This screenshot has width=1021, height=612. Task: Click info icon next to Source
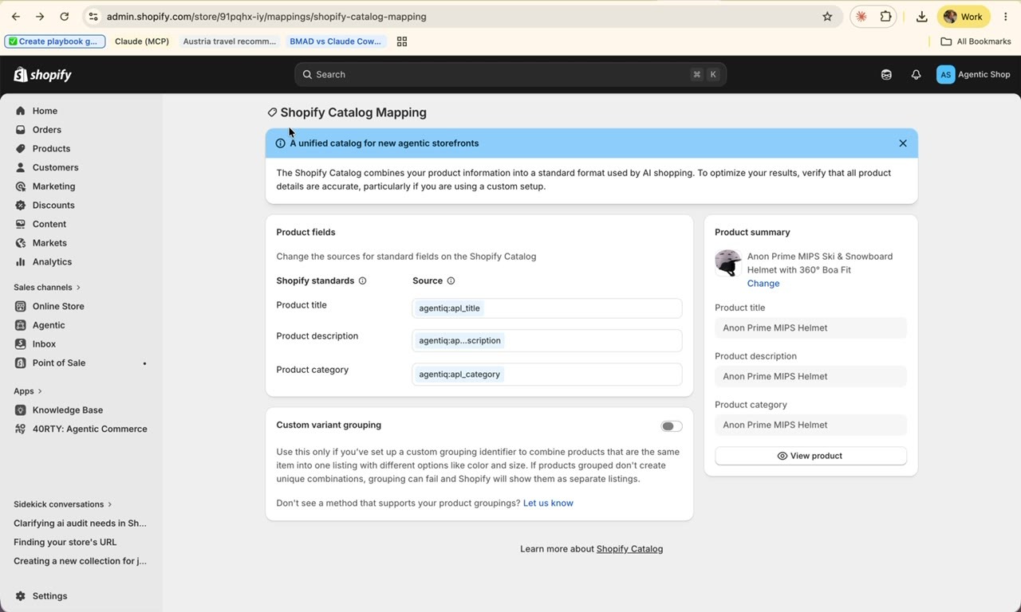451,280
